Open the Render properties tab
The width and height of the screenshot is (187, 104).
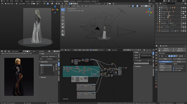pos(156,53)
